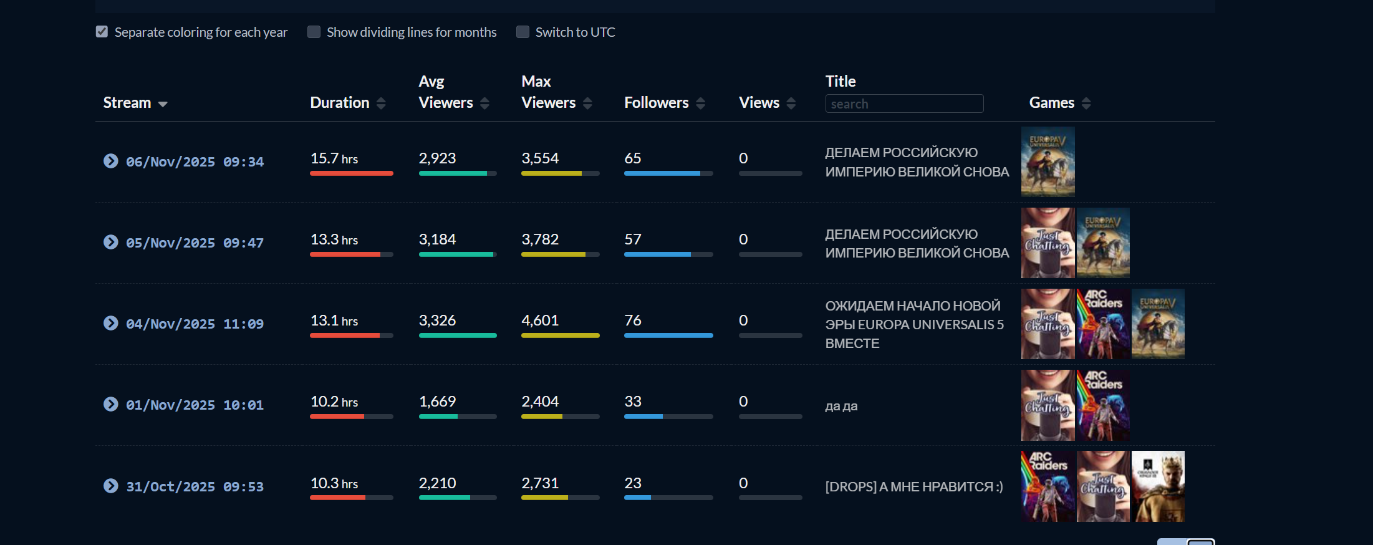This screenshot has width=1373, height=545.
Task: Open ARC Raiders cover in 31/Oct row
Action: pyautogui.click(x=1048, y=486)
